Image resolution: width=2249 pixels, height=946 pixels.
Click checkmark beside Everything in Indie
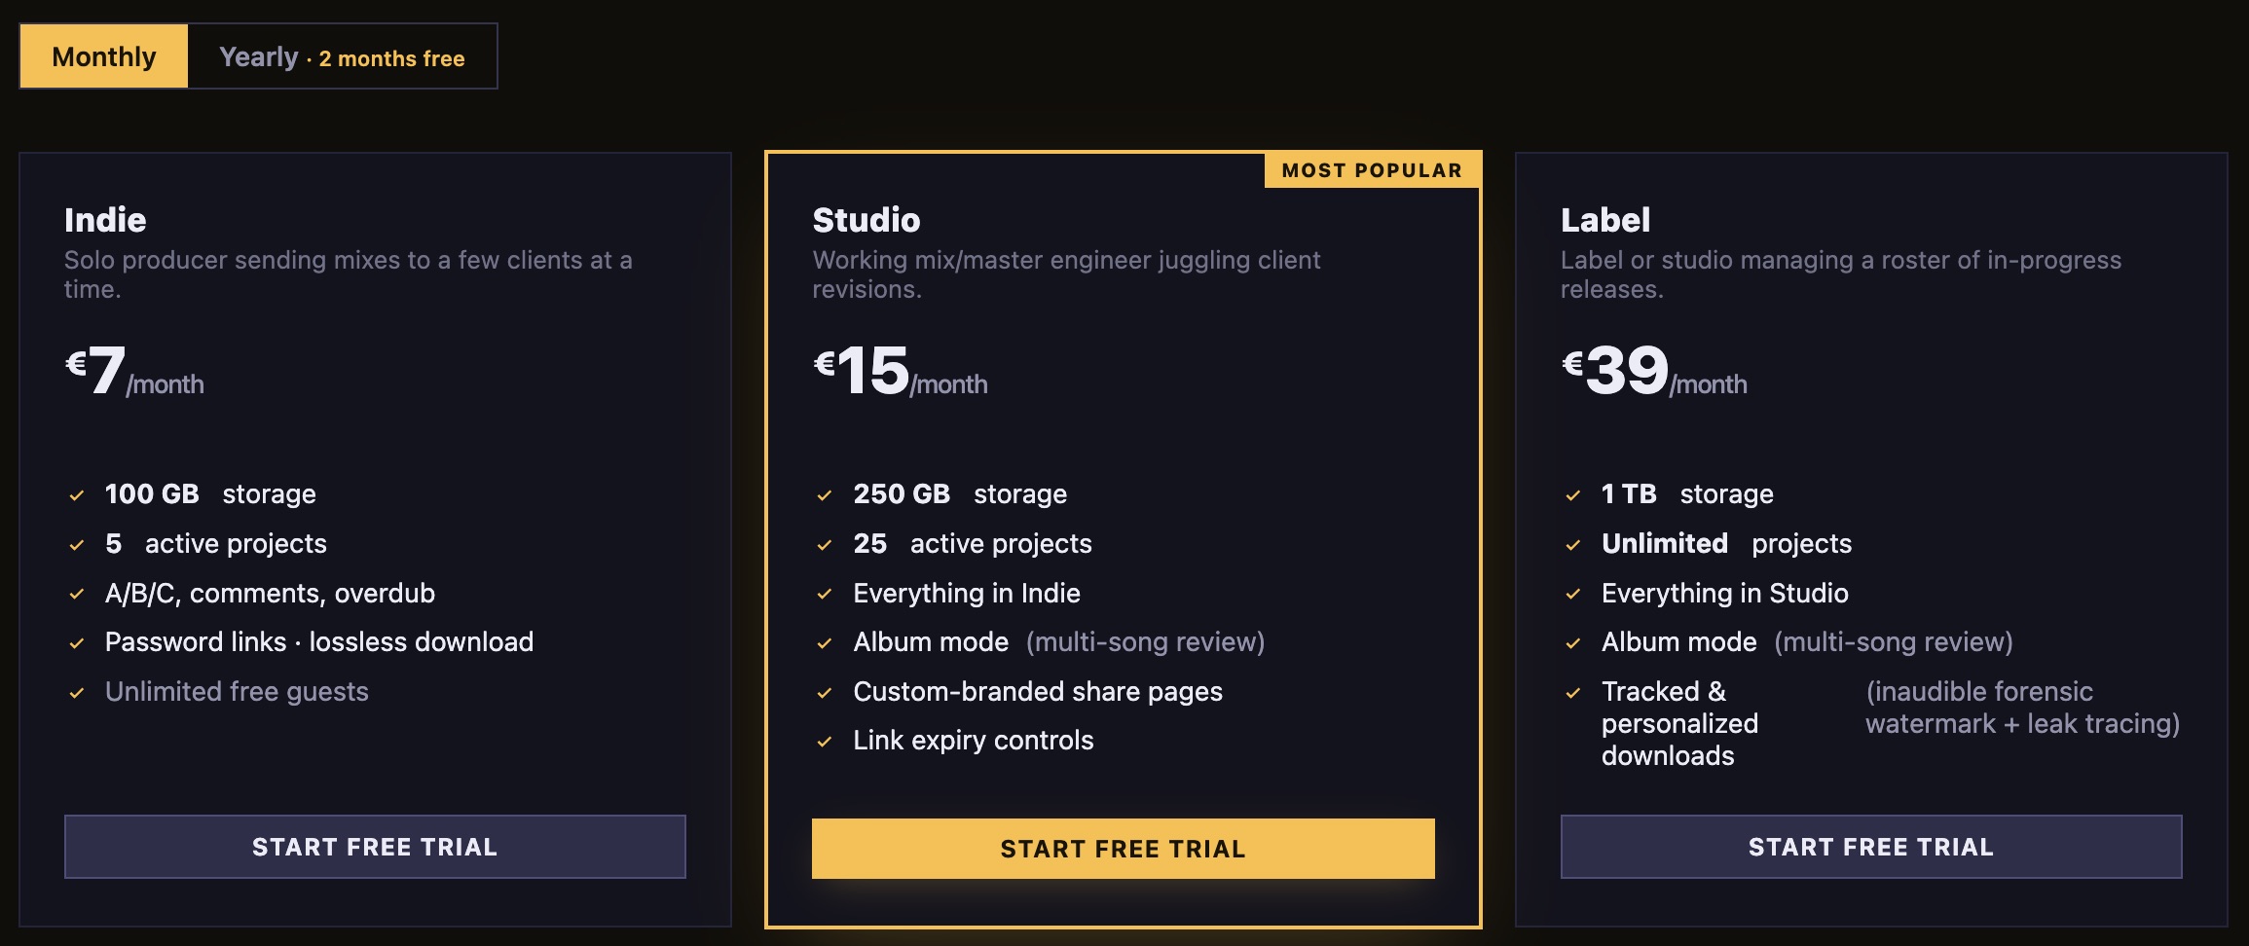pos(825,594)
